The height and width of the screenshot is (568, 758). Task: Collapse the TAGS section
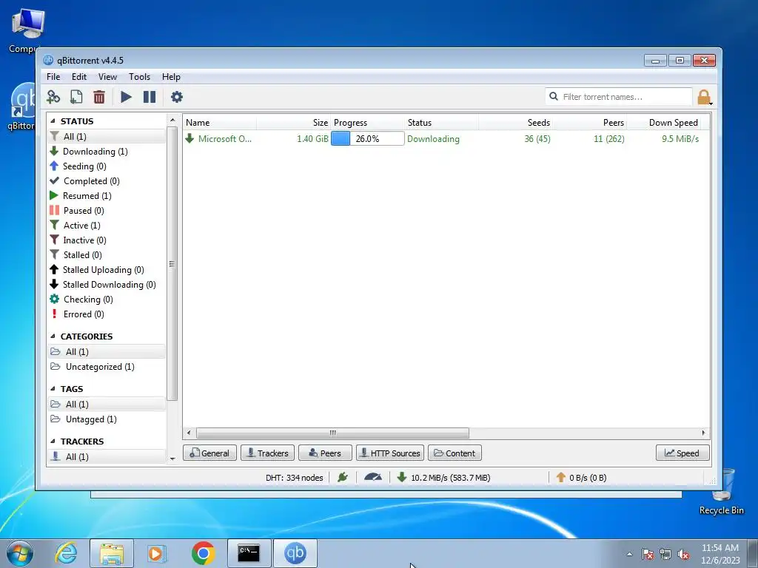(53, 389)
